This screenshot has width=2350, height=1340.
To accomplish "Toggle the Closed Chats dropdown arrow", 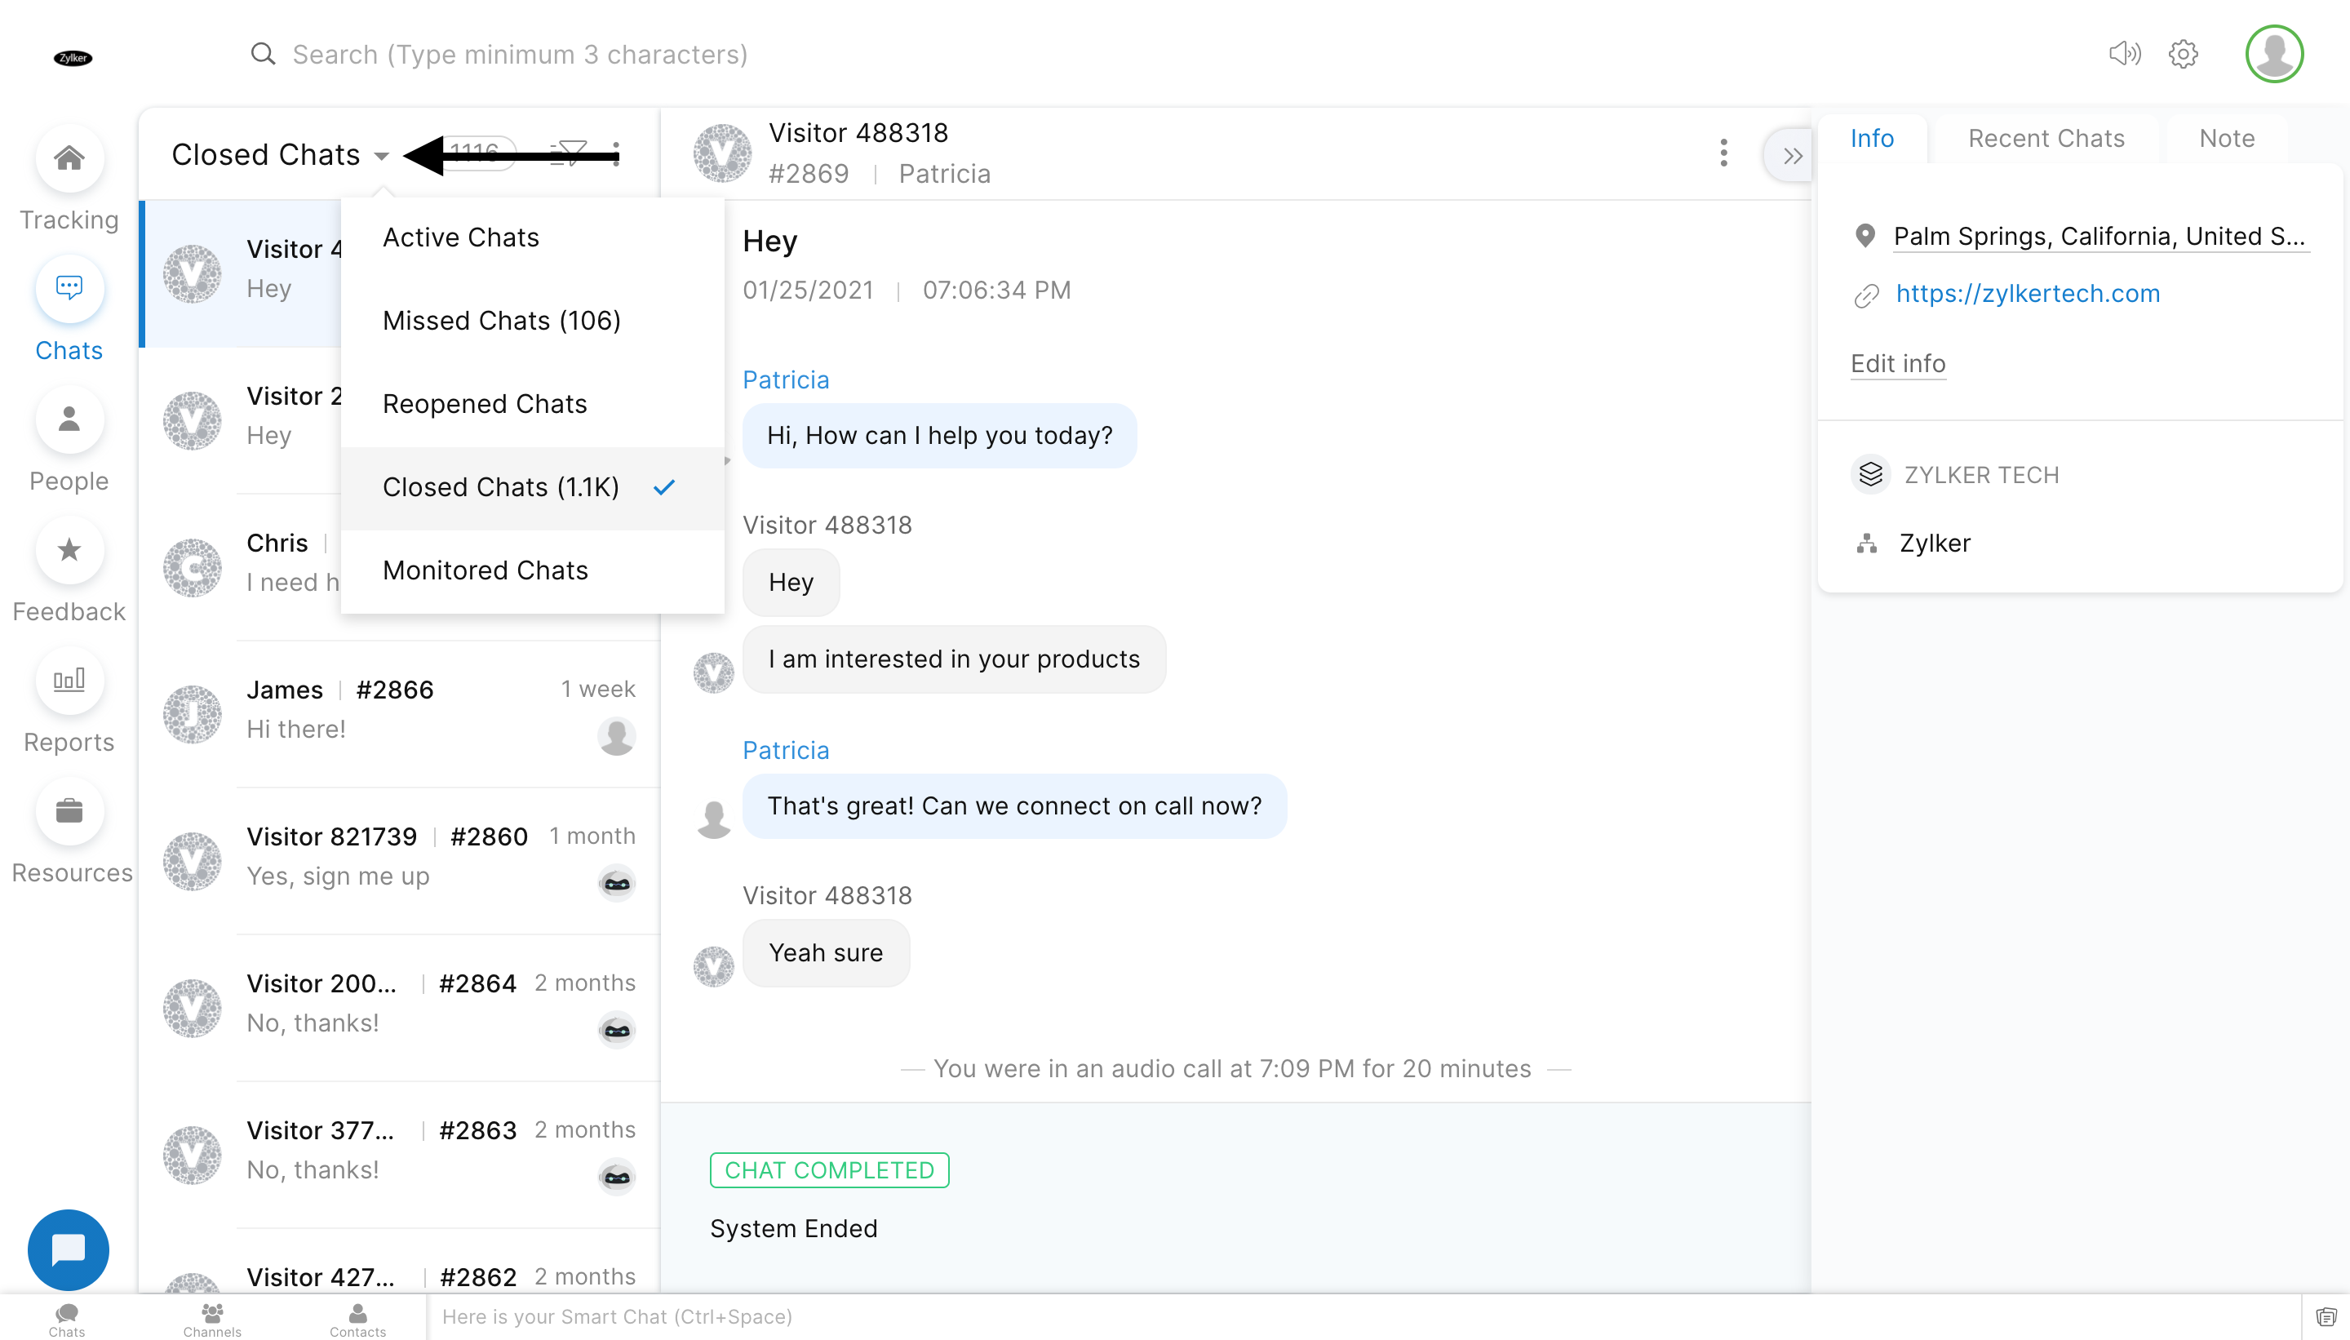I will [x=381, y=156].
